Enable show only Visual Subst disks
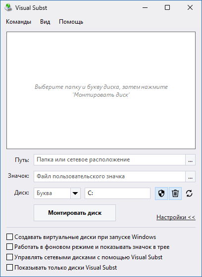Screen dimensions: 202x277 9,267
